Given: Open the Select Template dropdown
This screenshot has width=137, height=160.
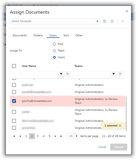Looking at the screenshot, I should tap(55, 21).
